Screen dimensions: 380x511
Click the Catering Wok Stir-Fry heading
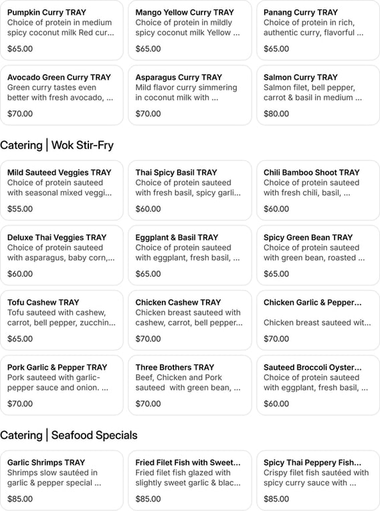coord(57,145)
